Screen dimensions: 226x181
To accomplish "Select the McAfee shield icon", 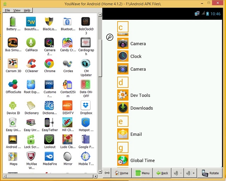I will point(31,156).
